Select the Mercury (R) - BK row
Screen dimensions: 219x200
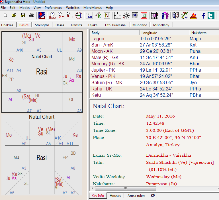[x=154, y=64]
